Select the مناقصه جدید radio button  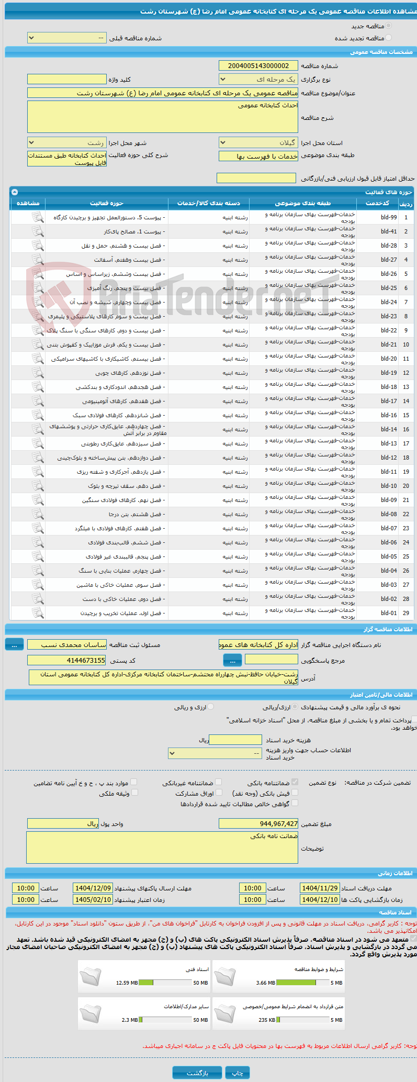coord(388,26)
